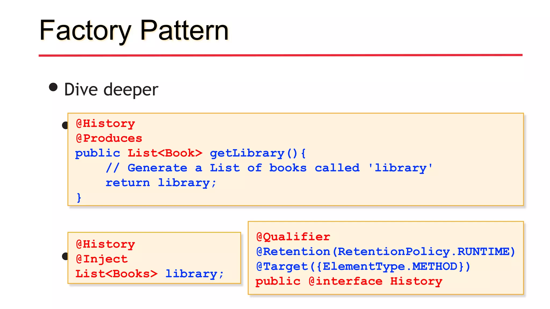Viewport: 550px width, 309px height.
Task: Click the 'Dive deeper' bullet text
Action: [111, 90]
